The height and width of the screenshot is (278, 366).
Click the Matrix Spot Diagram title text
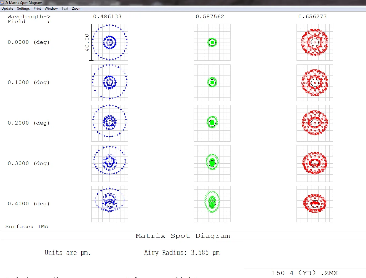click(183, 236)
